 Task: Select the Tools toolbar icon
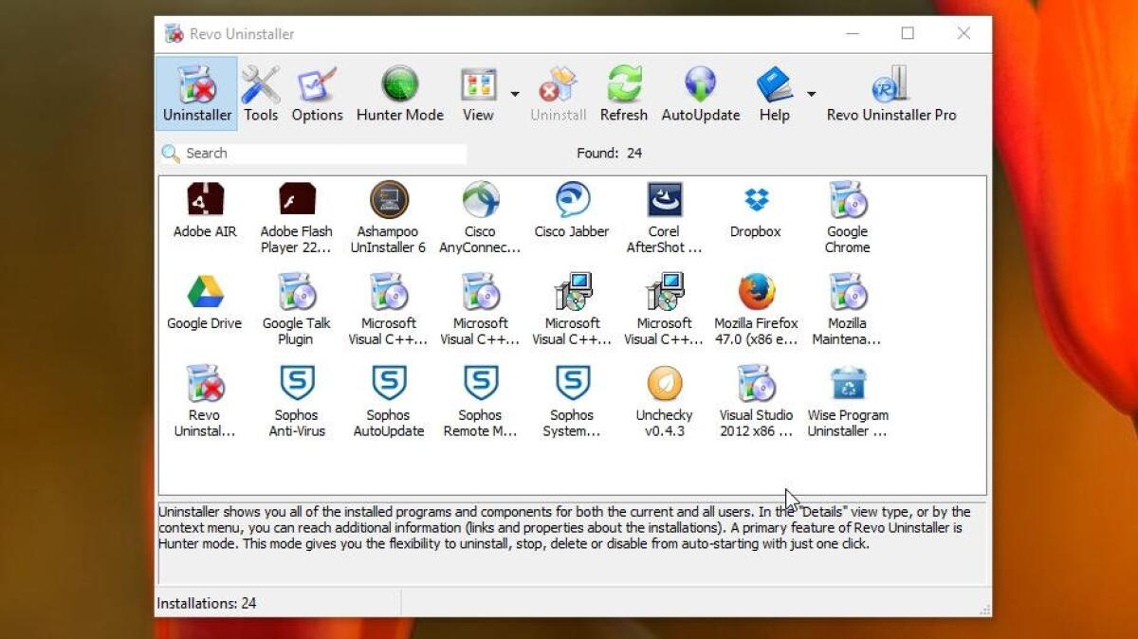click(261, 92)
